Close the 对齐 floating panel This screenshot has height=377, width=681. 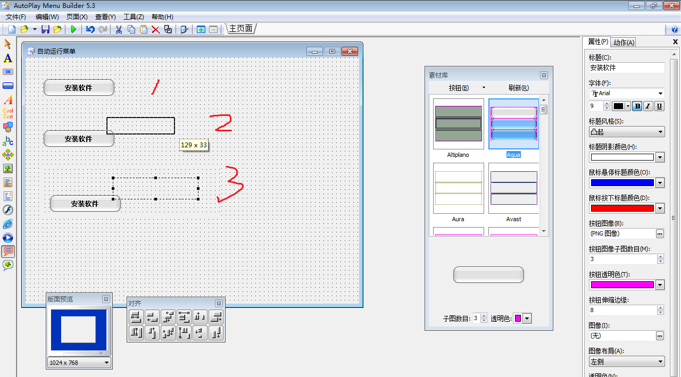tap(219, 303)
